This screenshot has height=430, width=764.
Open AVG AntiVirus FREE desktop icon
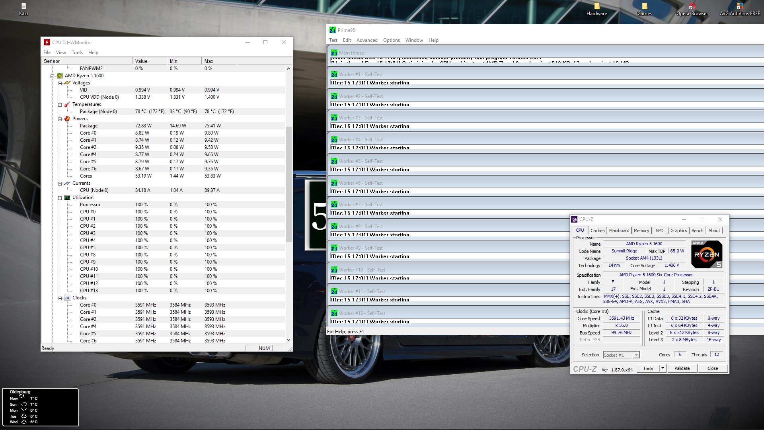tap(740, 7)
